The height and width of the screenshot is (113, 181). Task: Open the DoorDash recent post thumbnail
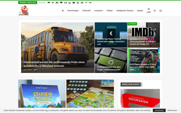[140, 98]
